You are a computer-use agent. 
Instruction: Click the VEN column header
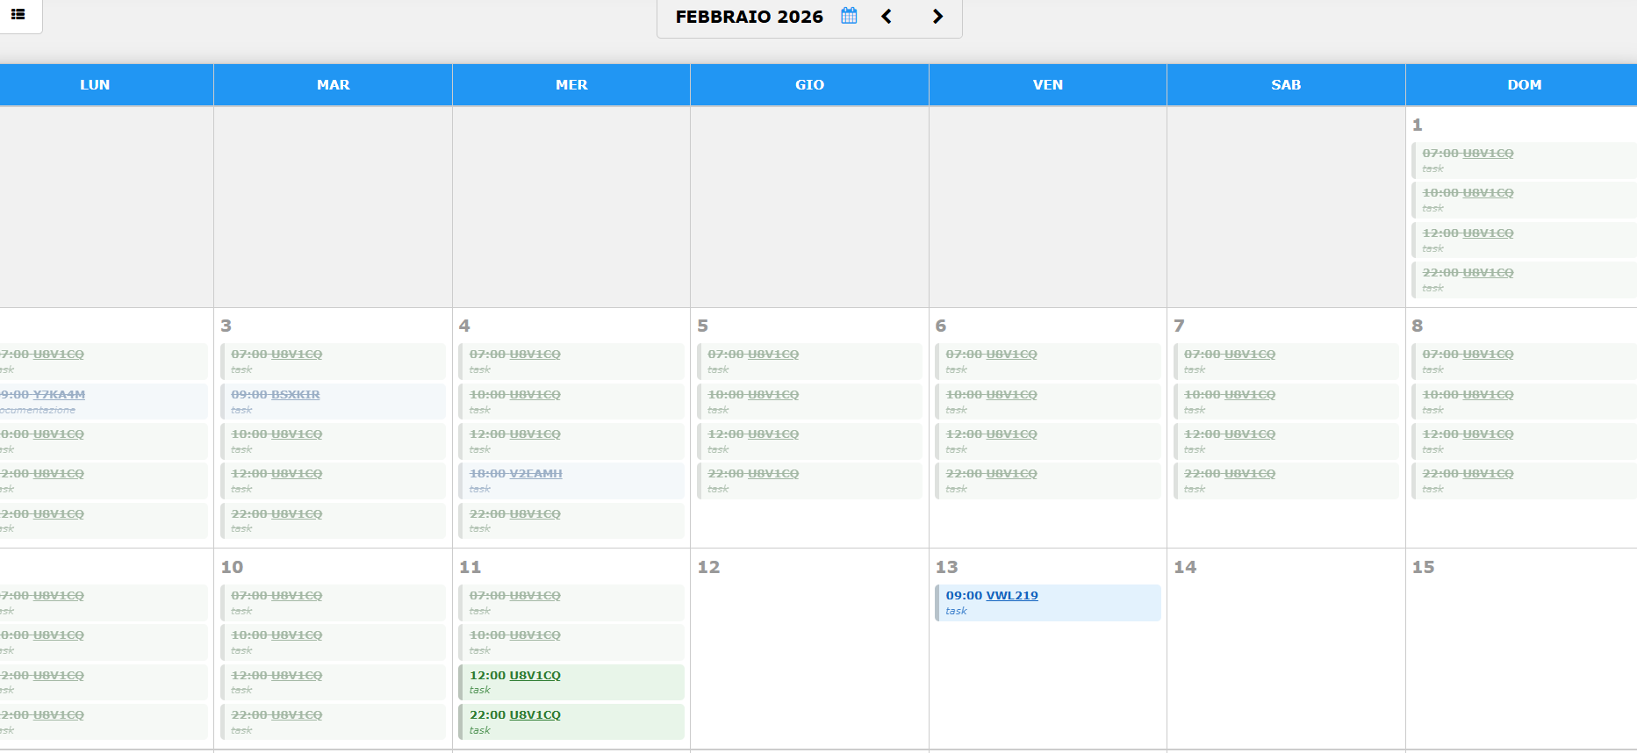pyautogui.click(x=1047, y=85)
